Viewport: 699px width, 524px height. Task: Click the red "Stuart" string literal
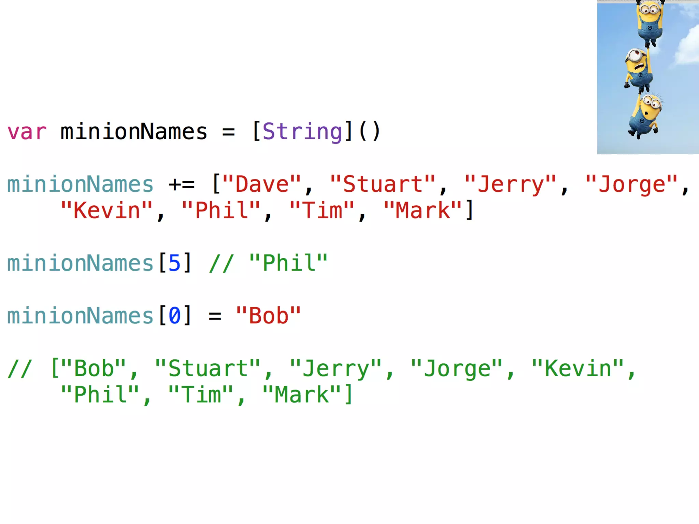coord(383,184)
